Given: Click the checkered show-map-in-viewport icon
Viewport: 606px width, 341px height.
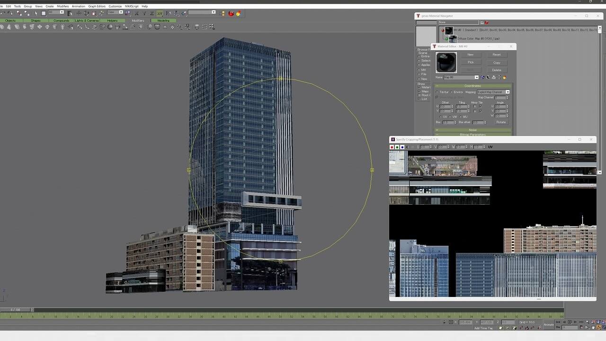Looking at the screenshot, I should [x=499, y=78].
